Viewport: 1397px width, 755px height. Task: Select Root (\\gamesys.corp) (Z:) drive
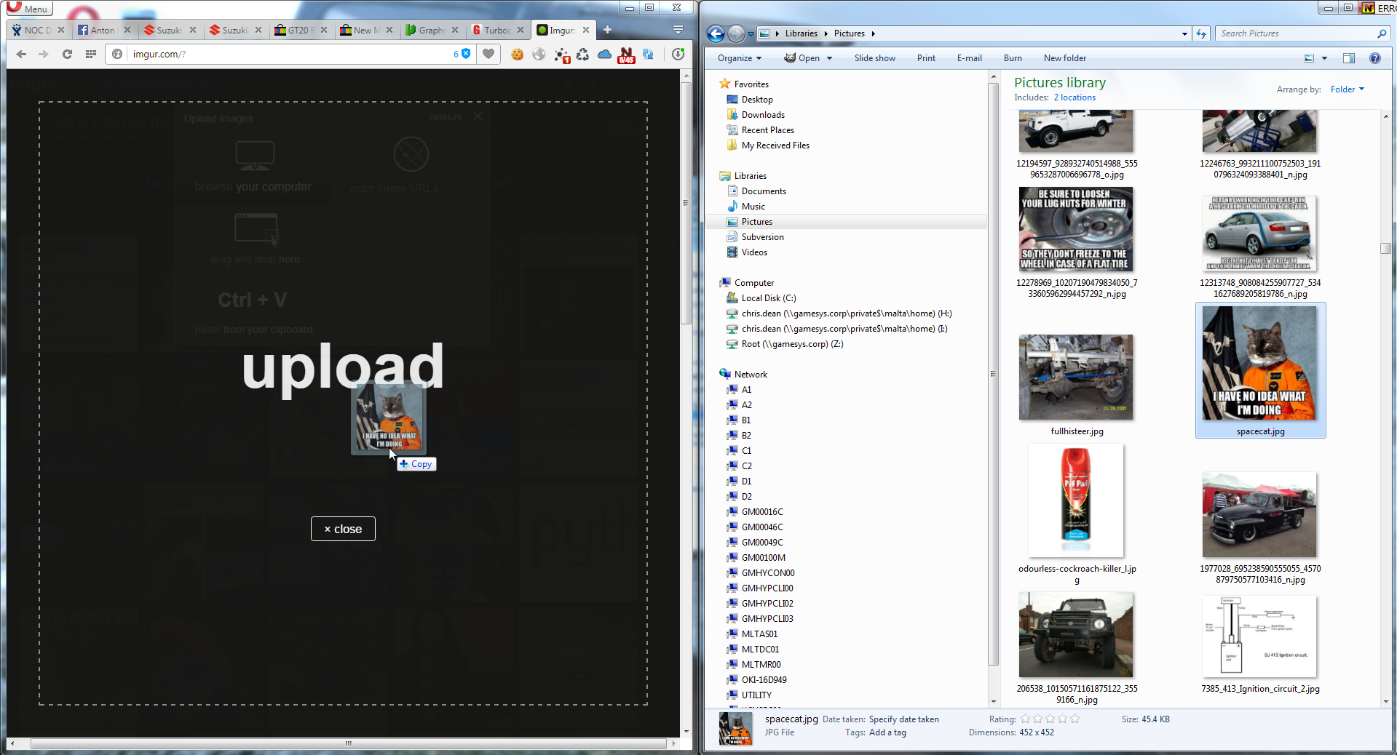coord(792,344)
